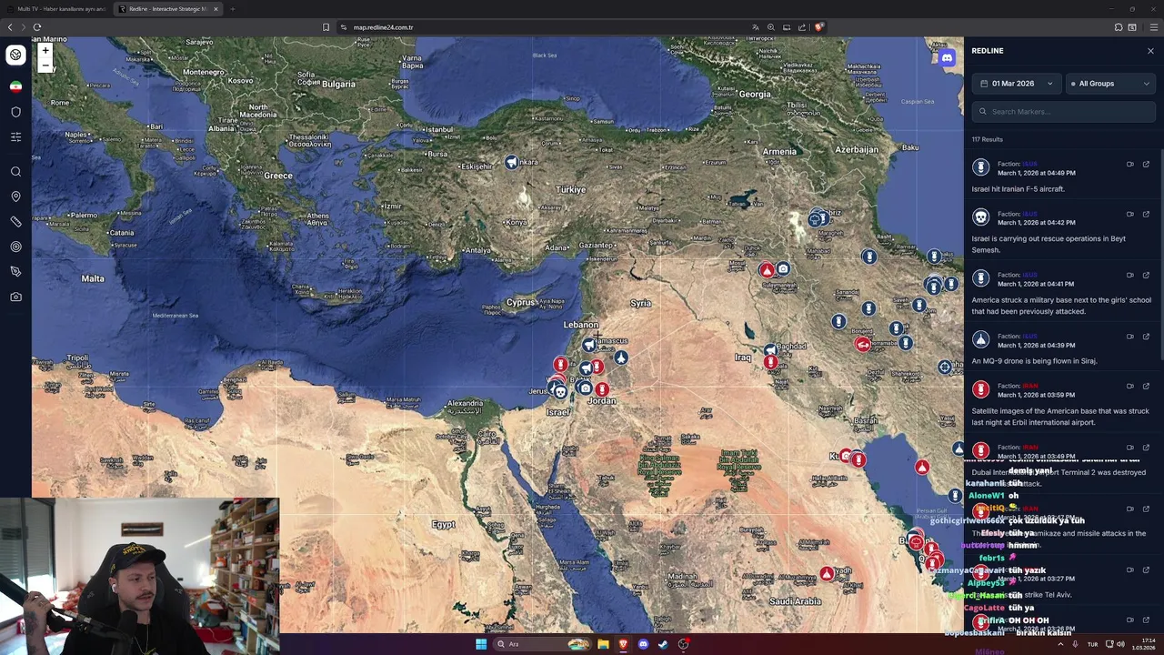
Task: Close the REDLINE side panel
Action: 1150,51
